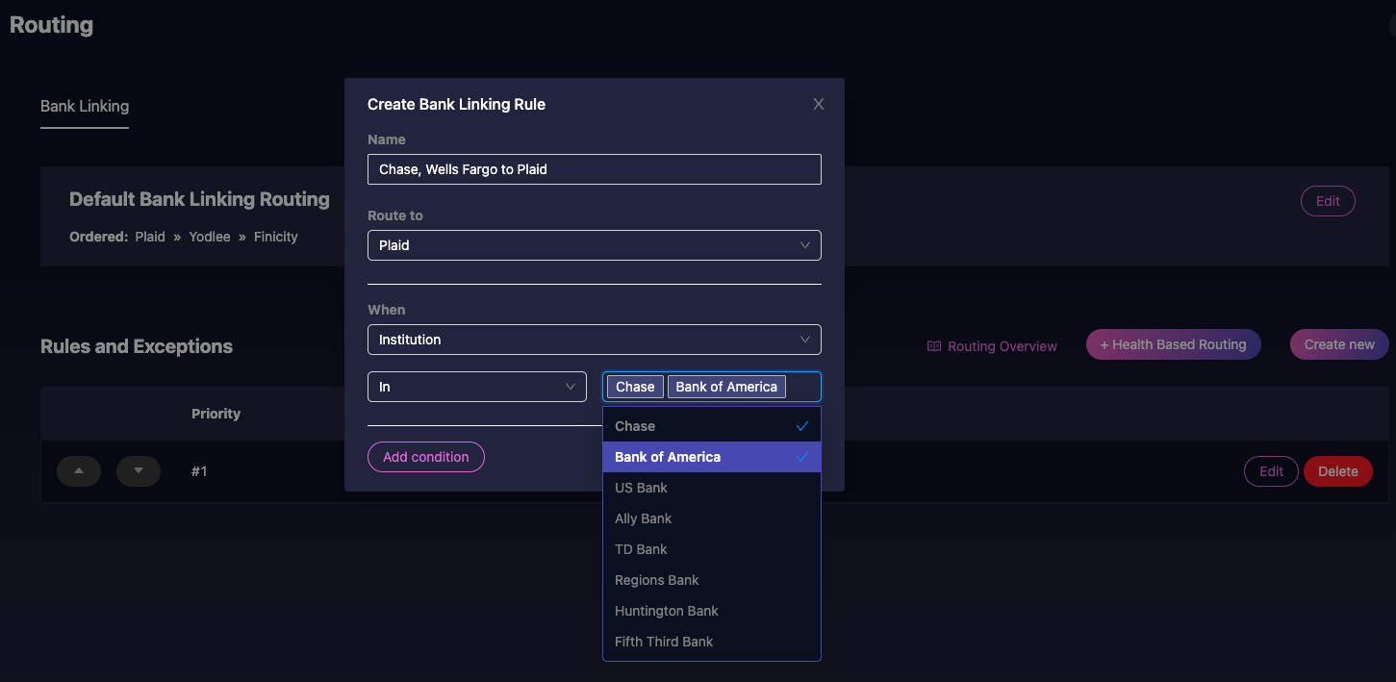
Task: Click the Health Based Routing button
Action: tap(1174, 344)
